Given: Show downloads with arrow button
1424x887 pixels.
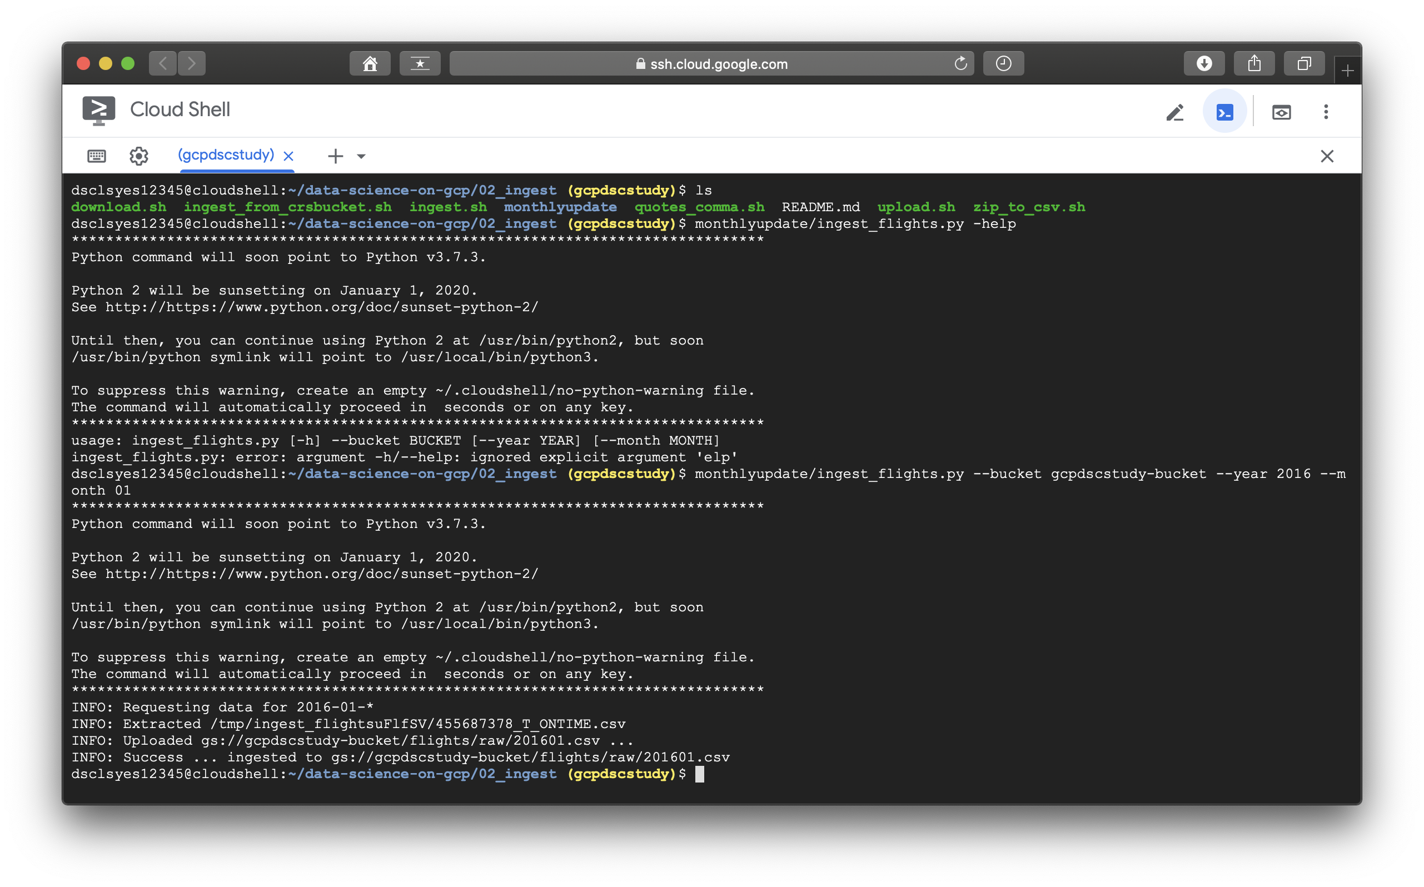Looking at the screenshot, I should (x=1204, y=63).
